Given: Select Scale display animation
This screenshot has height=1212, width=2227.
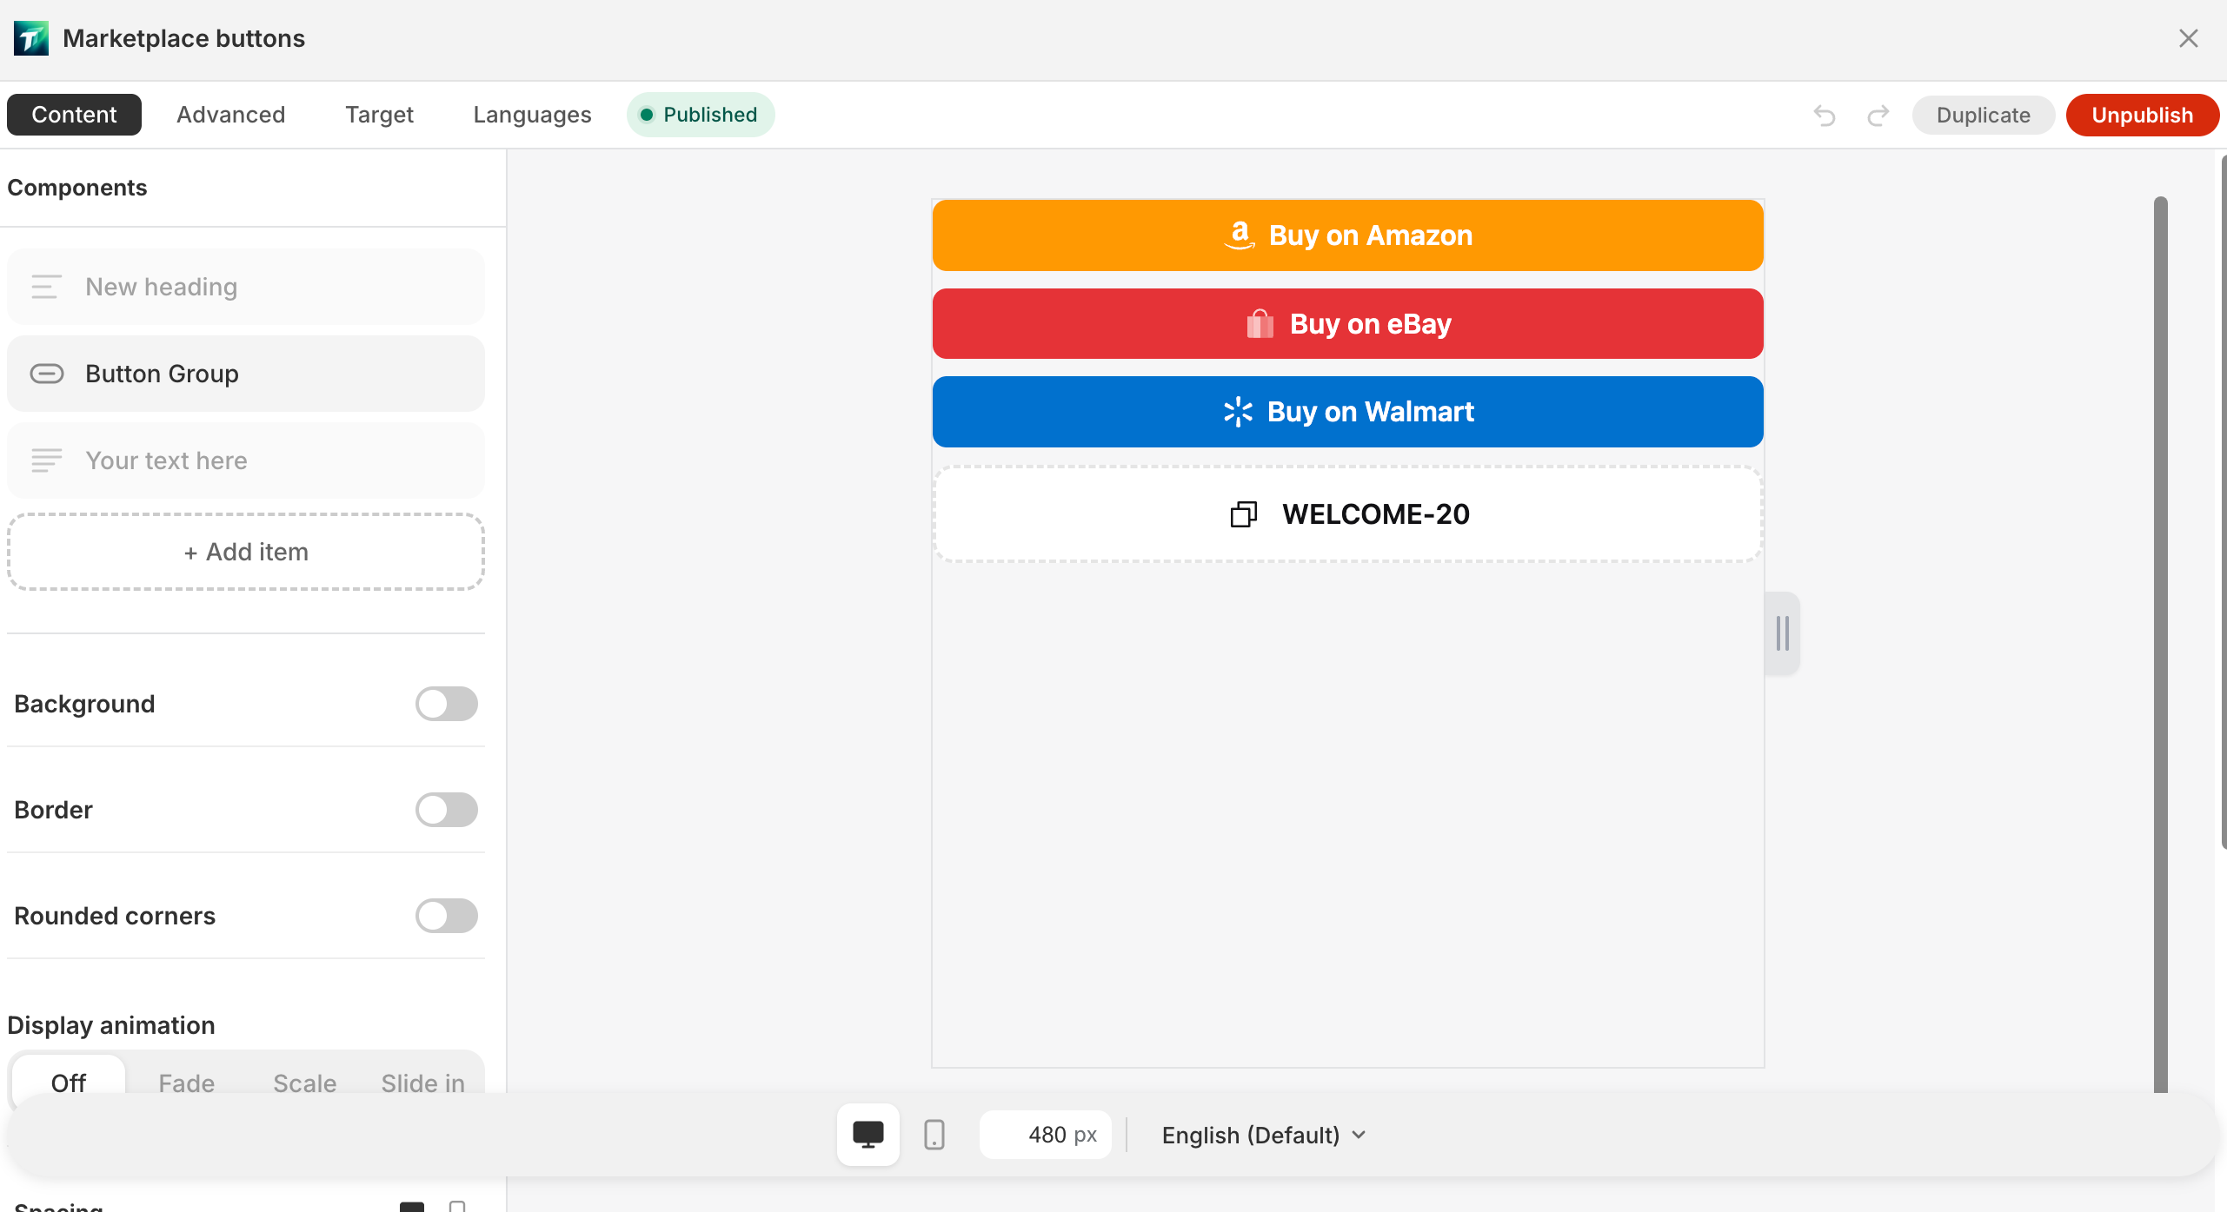Looking at the screenshot, I should pos(304,1083).
